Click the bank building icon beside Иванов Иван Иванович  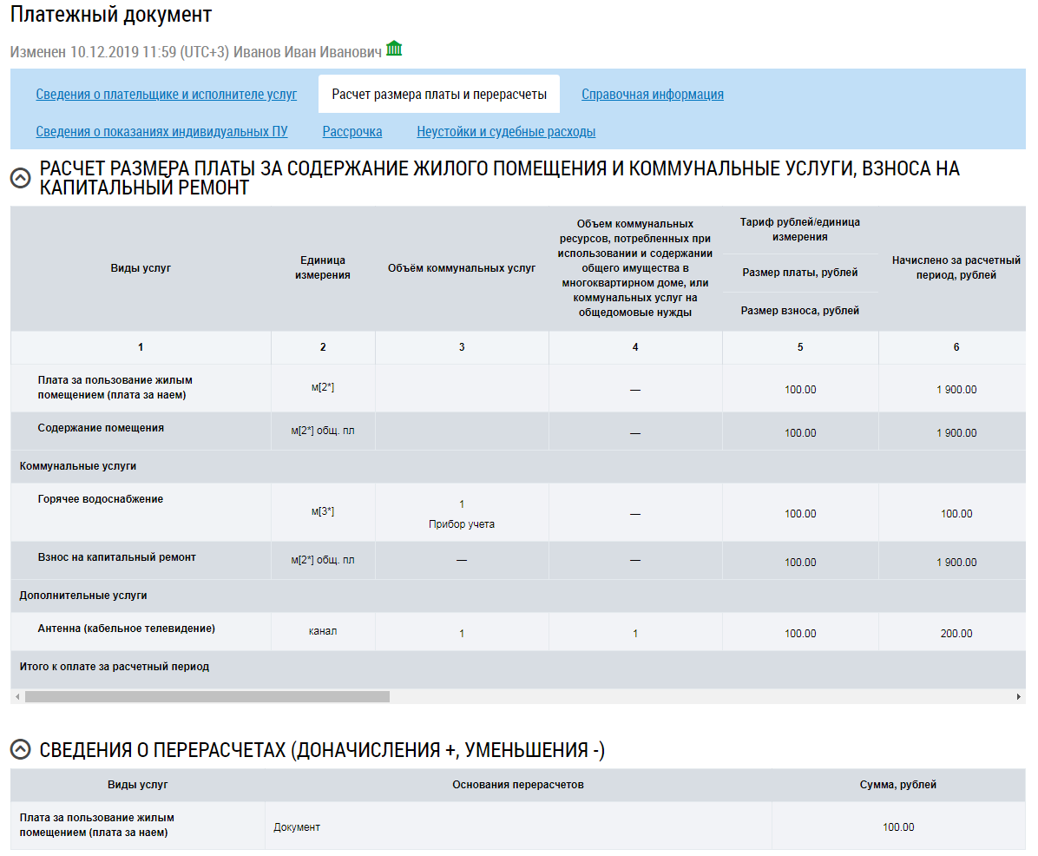coord(394,49)
